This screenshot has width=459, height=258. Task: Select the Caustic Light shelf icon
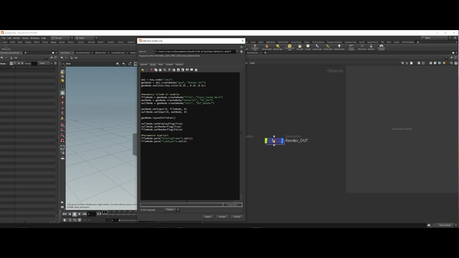click(x=317, y=47)
